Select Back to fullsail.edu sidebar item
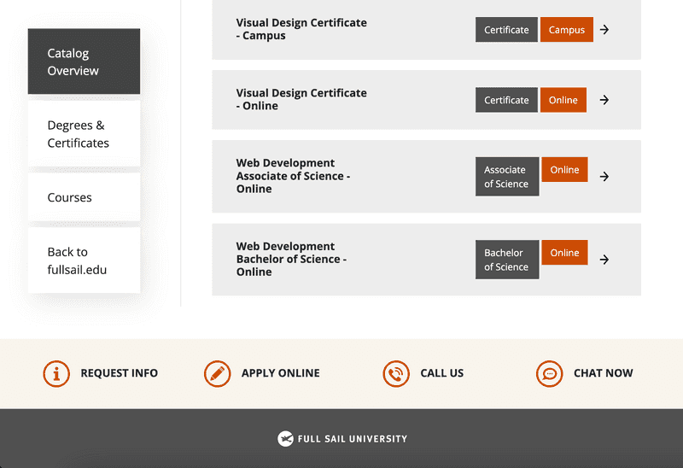 coord(84,260)
